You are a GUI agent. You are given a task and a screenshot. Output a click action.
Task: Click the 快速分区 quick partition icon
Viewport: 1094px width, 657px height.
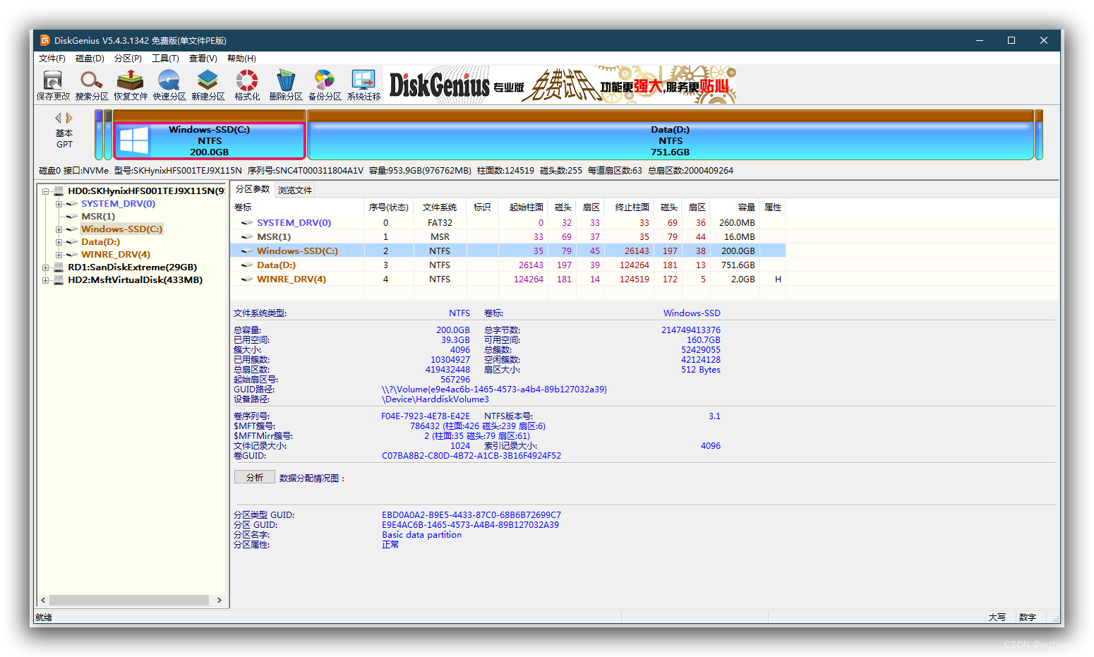(x=169, y=85)
